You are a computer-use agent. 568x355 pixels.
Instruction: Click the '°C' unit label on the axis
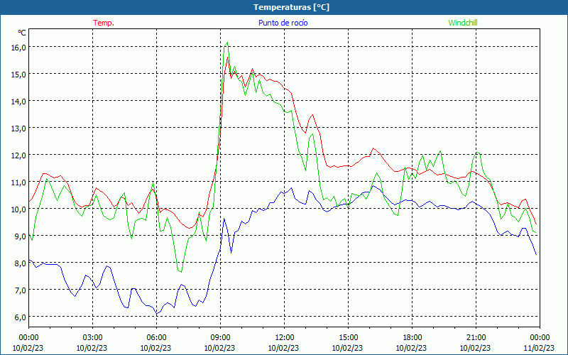[22, 33]
